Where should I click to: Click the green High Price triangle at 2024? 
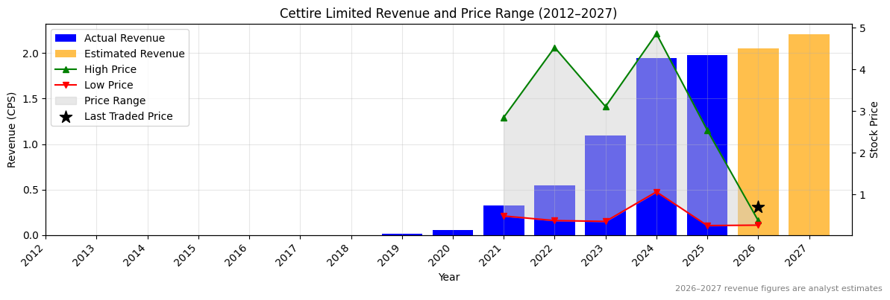pyautogui.click(x=656, y=33)
